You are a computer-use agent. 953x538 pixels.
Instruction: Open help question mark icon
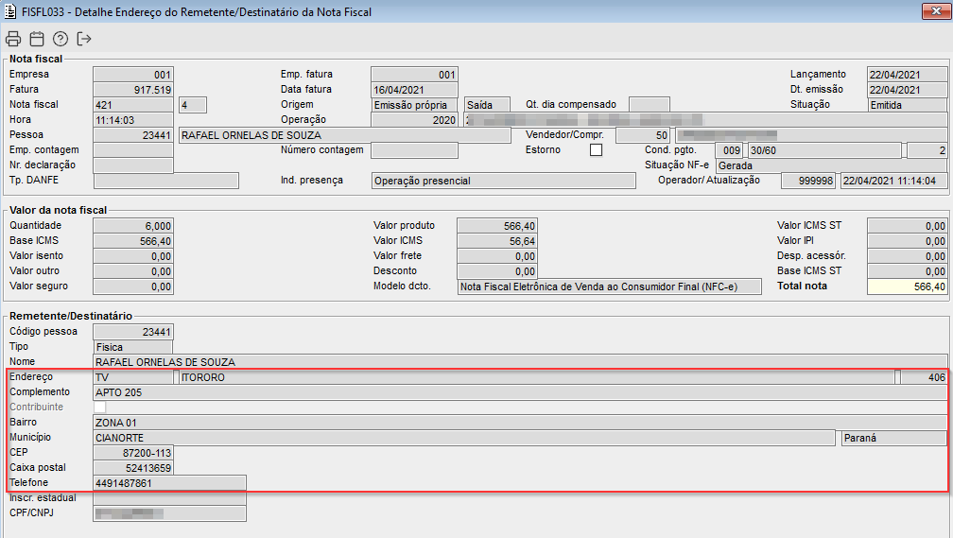61,39
